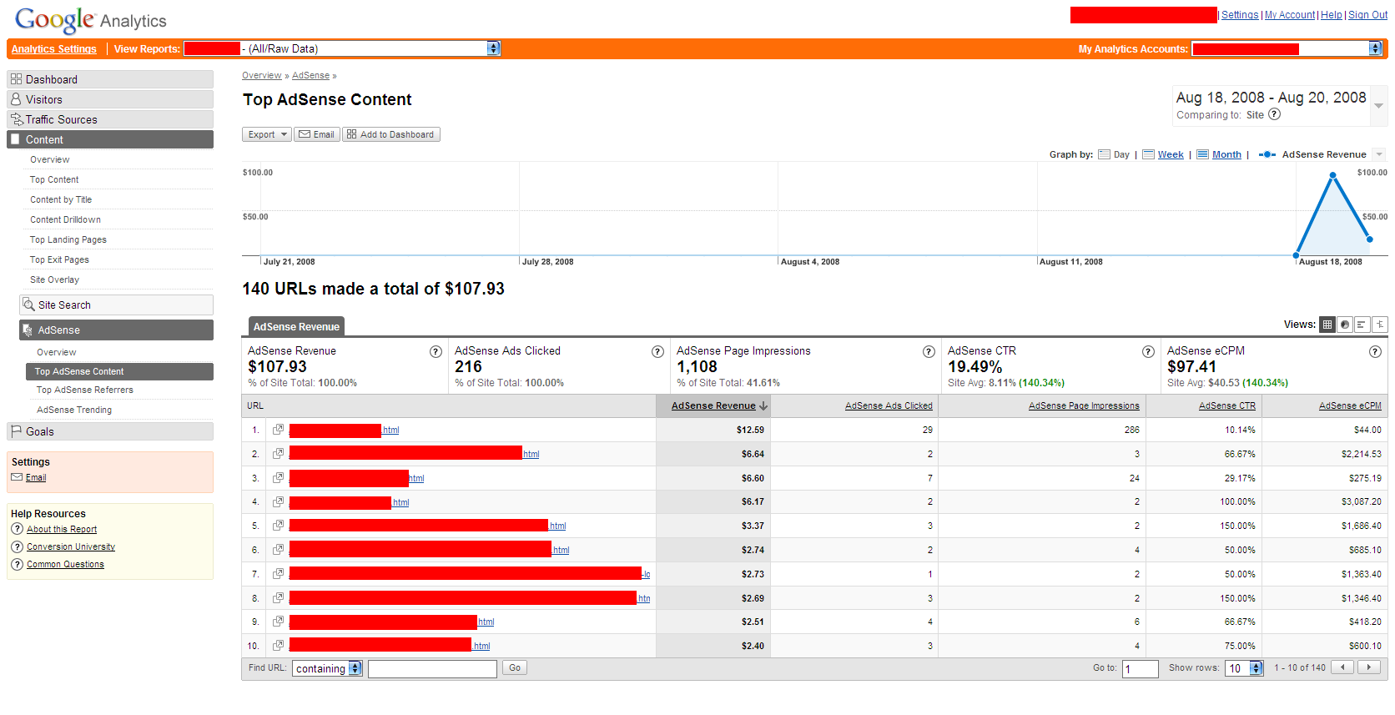This screenshot has height=715, width=1395.
Task: Open external link icon for row 3
Action: [278, 478]
